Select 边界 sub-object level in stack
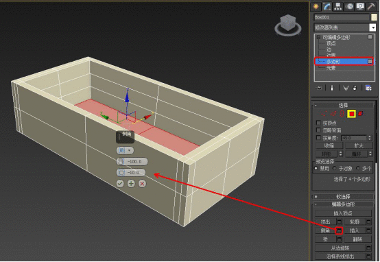The height and width of the screenshot is (262, 380). point(331,56)
